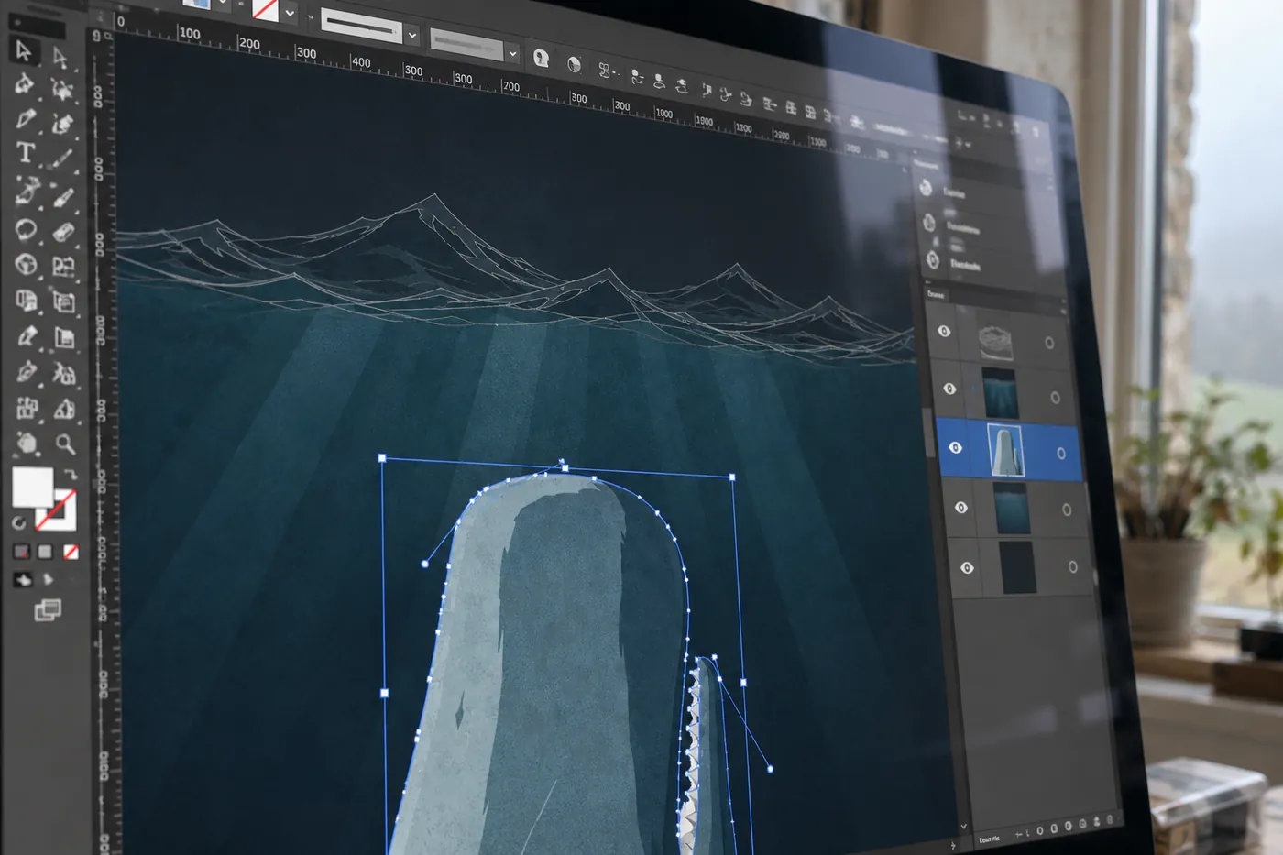Hide the light rays layer
1283x855 pixels.
pos(949,389)
